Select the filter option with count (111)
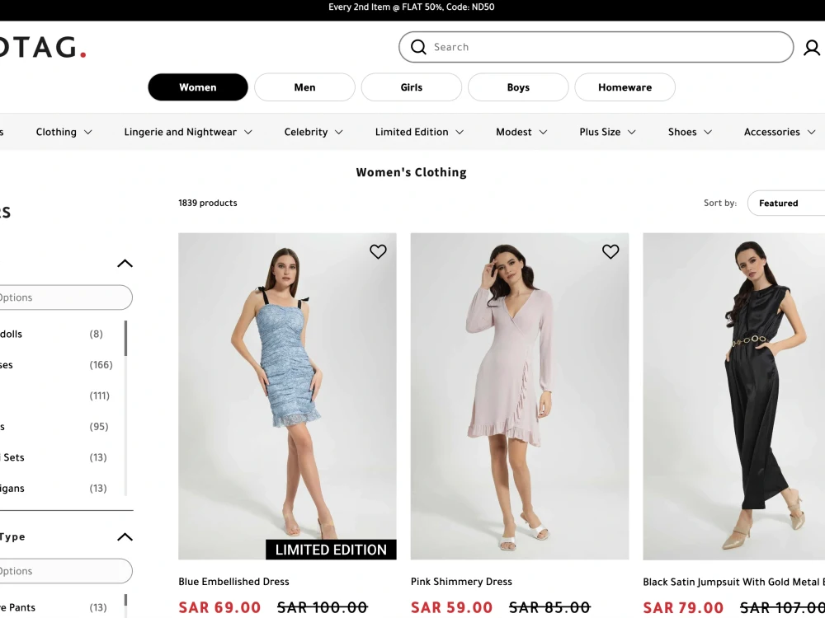 point(55,396)
